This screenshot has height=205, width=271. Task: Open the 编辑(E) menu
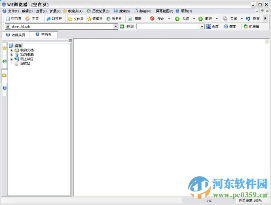pos(28,11)
